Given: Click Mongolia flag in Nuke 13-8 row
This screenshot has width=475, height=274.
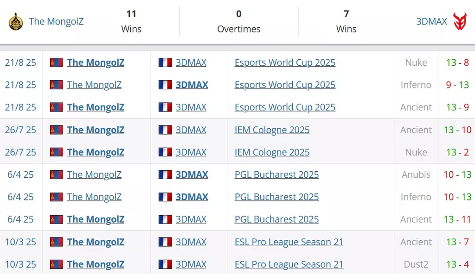Looking at the screenshot, I should click(x=56, y=62).
